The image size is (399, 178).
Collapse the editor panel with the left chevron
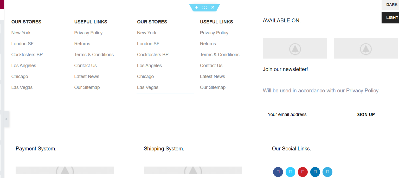point(6,119)
